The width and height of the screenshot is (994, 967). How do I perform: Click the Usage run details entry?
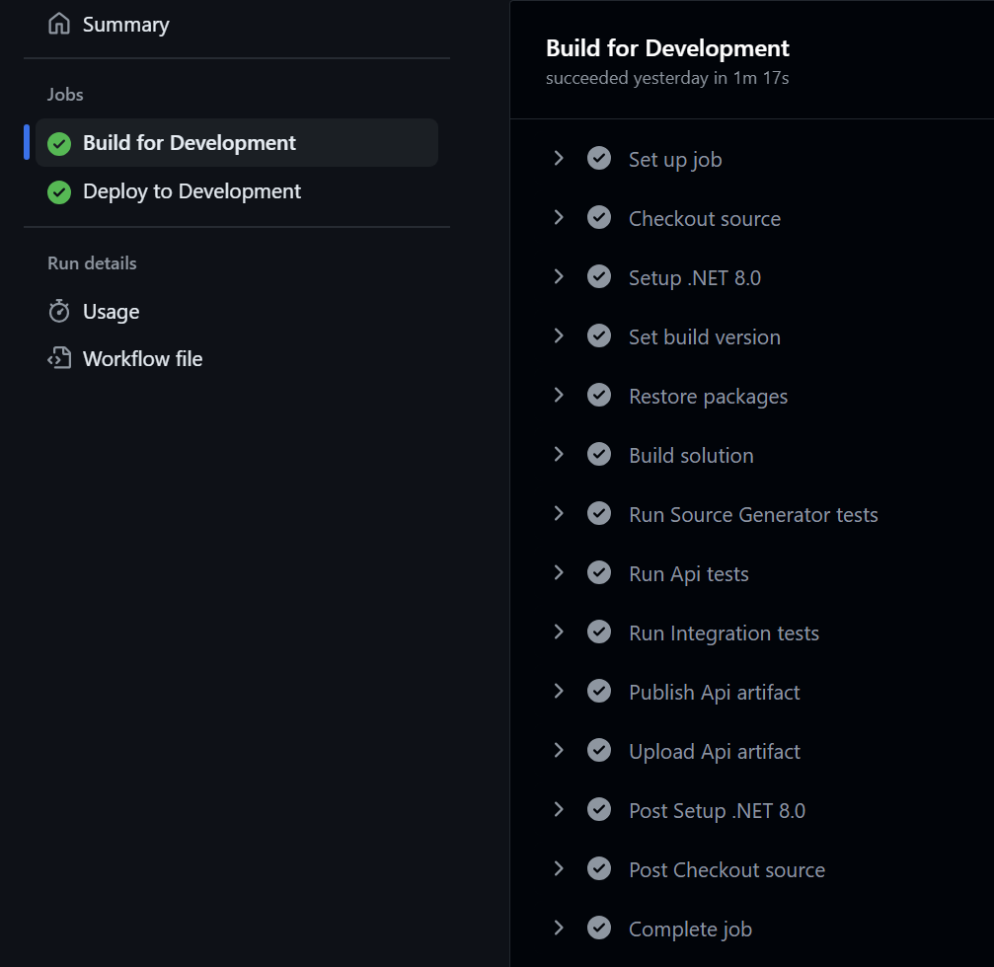tap(113, 311)
